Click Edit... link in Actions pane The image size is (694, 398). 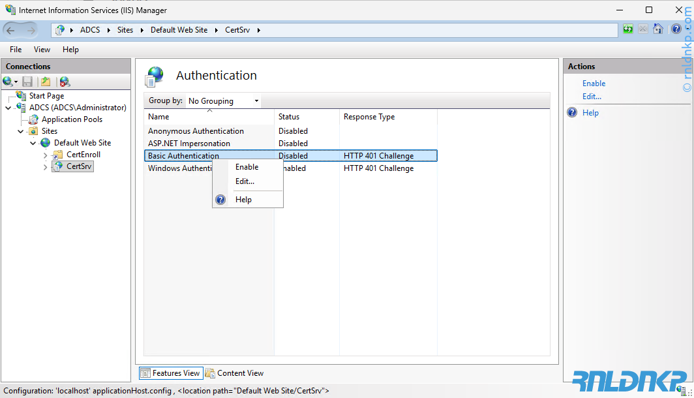[x=592, y=97]
